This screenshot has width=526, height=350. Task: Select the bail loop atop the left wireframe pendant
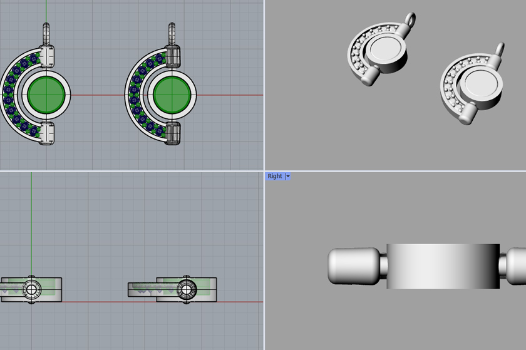[46, 34]
